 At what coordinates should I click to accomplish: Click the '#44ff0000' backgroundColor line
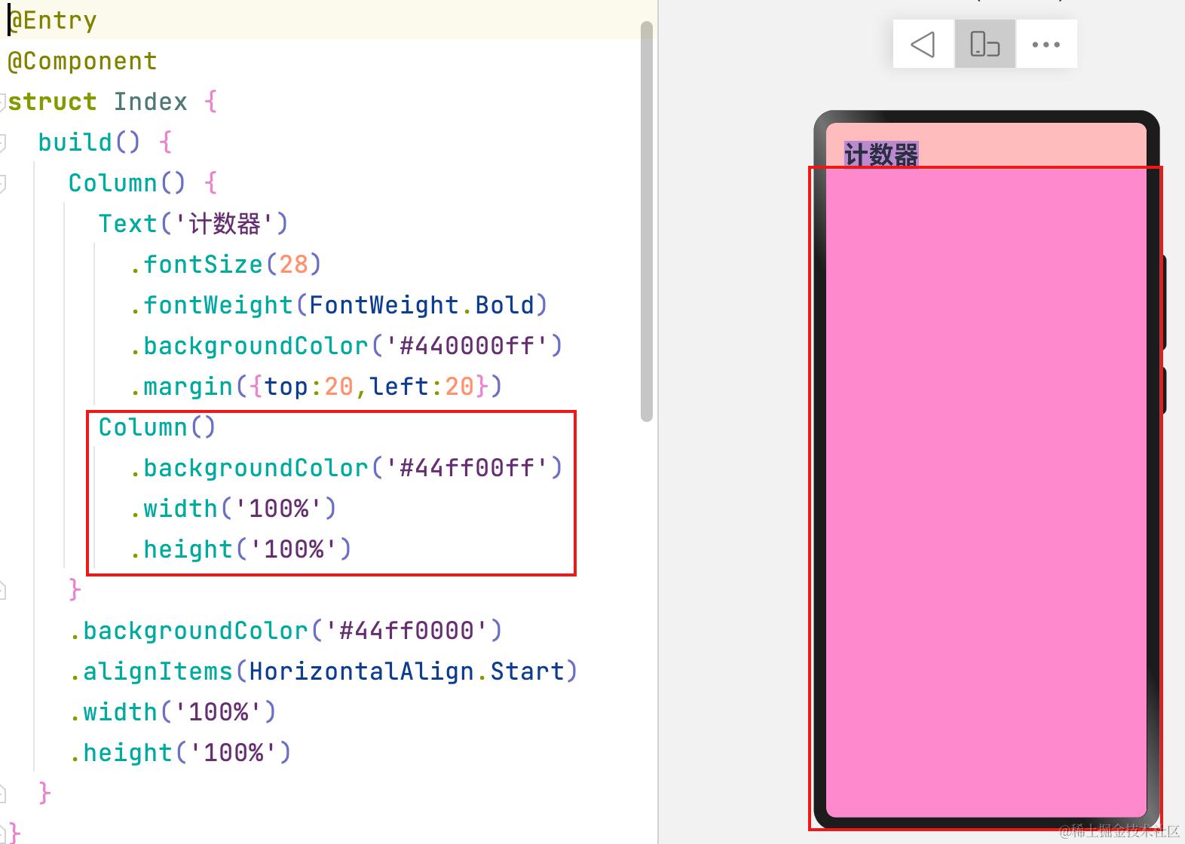click(286, 631)
